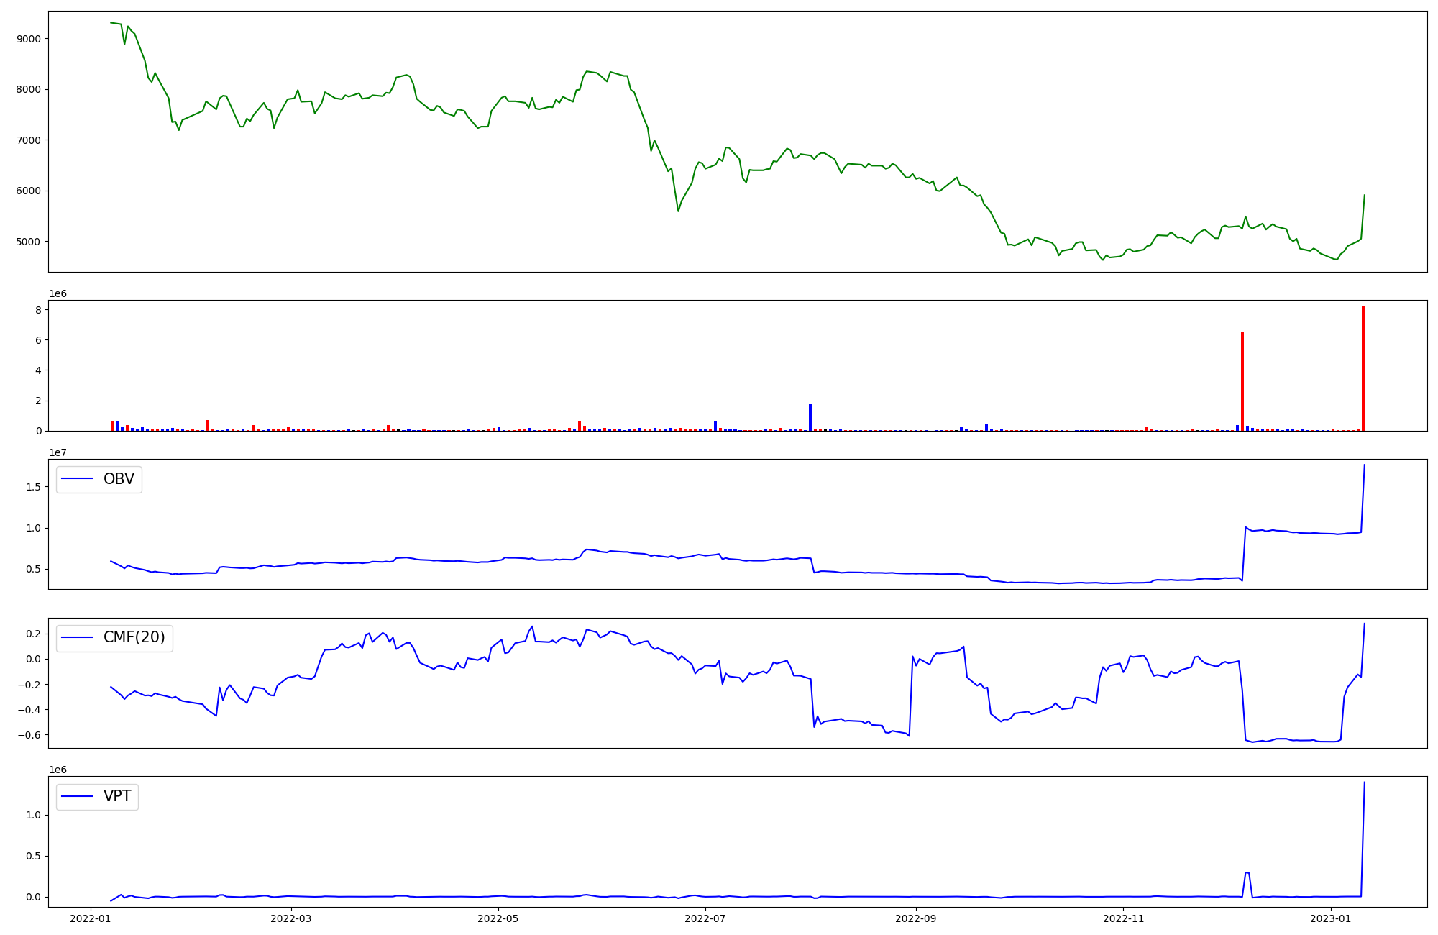Click the 2023-01 date tick label
Image resolution: width=1438 pixels, height=935 pixels.
pyautogui.click(x=1331, y=918)
